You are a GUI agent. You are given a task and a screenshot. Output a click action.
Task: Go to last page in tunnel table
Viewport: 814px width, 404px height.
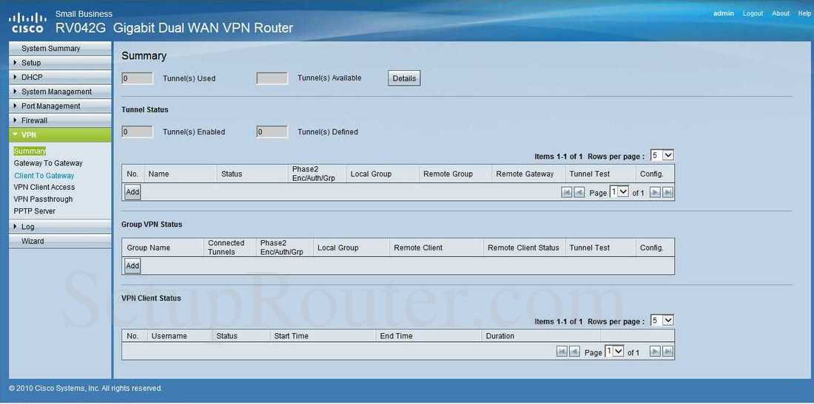(x=667, y=192)
